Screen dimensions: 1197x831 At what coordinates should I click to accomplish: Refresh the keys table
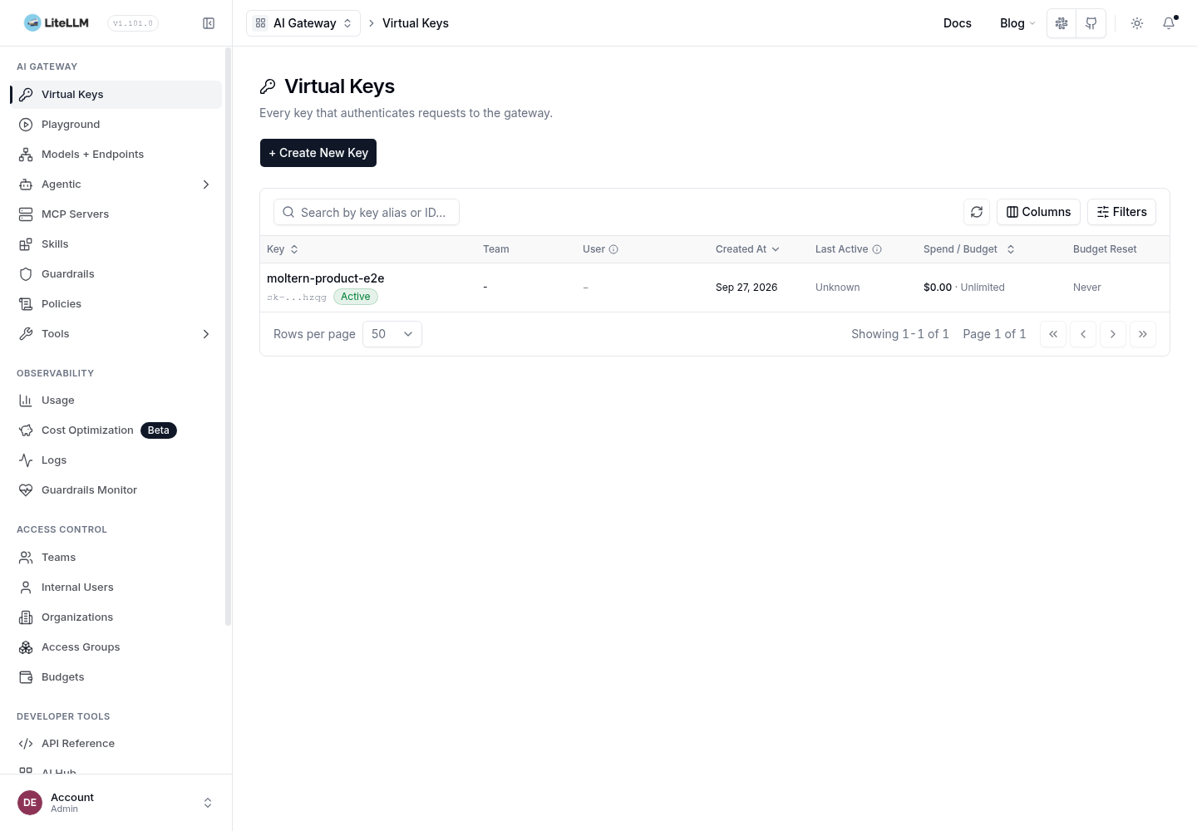coord(977,212)
